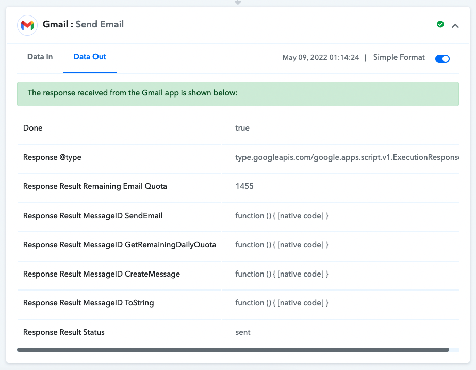The width and height of the screenshot is (476, 370).
Task: Select the Response @type URL value
Action: [347, 157]
